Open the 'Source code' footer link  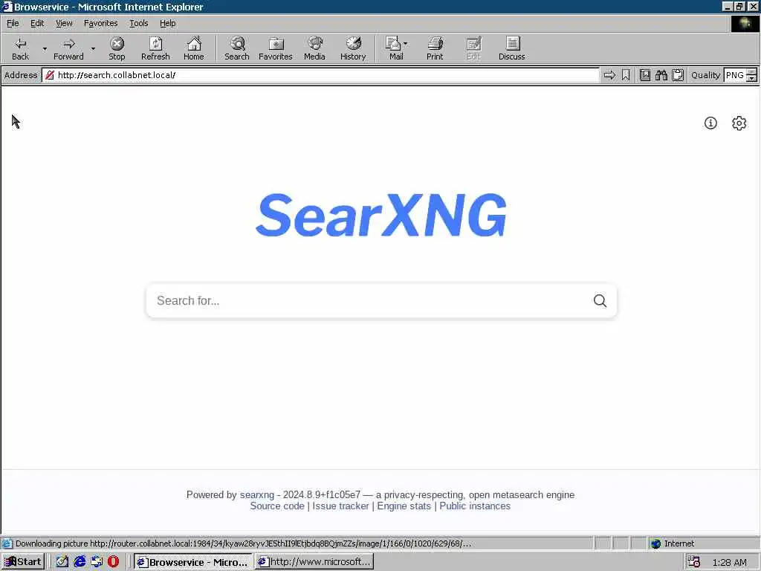pyautogui.click(x=277, y=506)
